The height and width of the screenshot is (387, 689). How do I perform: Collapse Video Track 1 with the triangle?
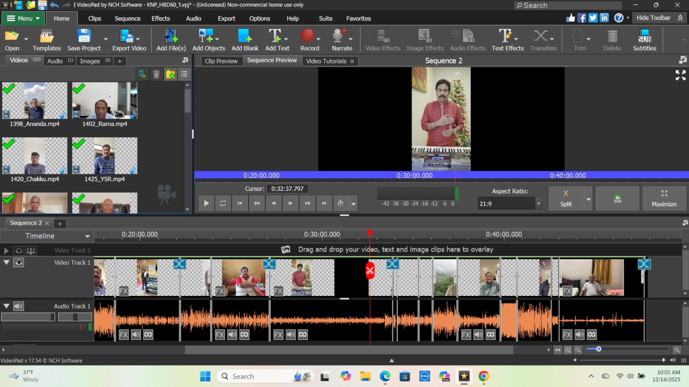pyautogui.click(x=6, y=263)
